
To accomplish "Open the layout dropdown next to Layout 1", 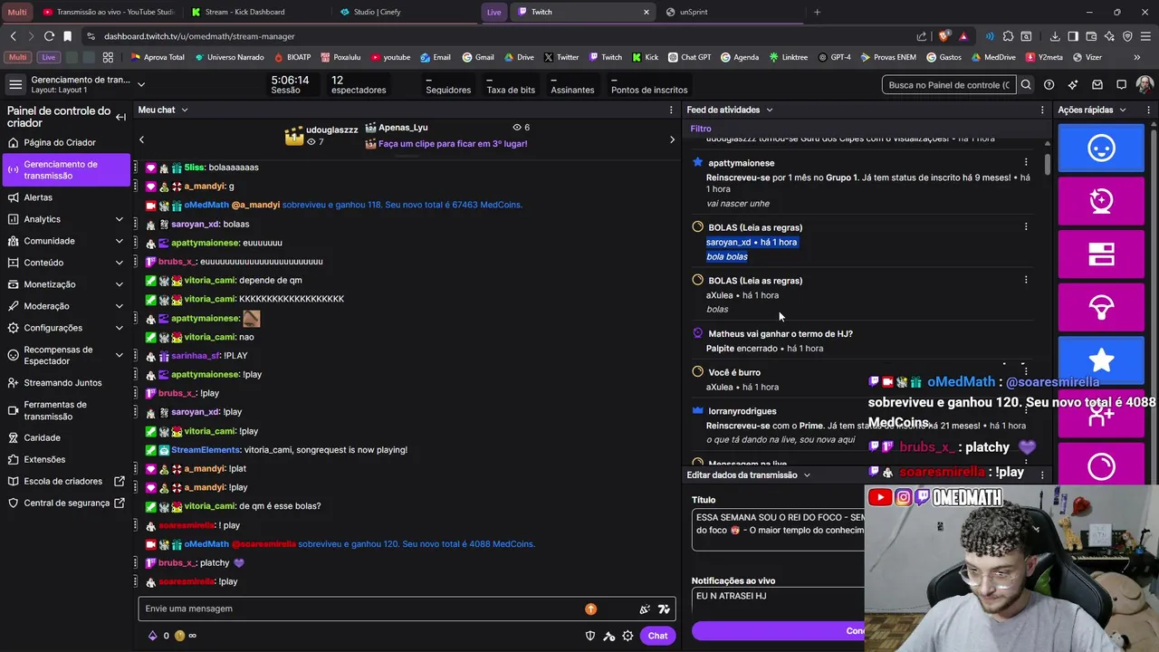I will 140,84.
